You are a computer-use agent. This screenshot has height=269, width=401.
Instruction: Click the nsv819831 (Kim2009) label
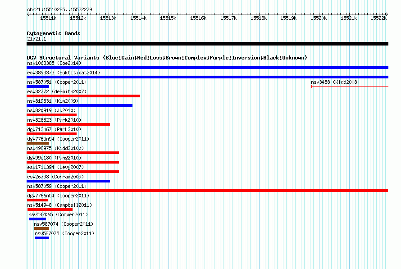tap(53, 101)
